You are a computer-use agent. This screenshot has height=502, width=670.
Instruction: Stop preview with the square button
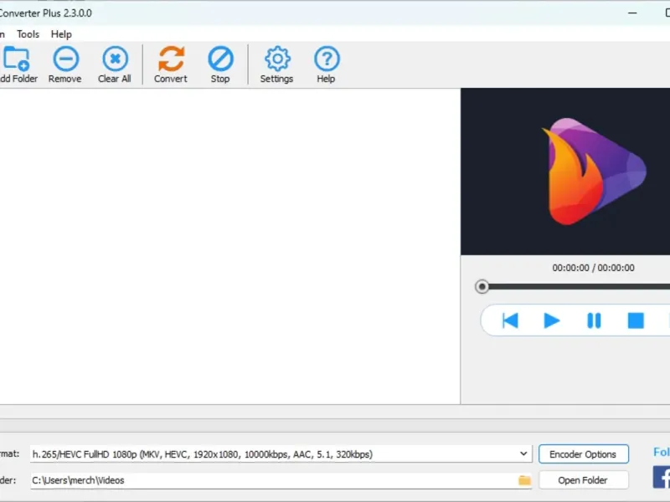pyautogui.click(x=636, y=320)
